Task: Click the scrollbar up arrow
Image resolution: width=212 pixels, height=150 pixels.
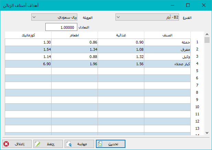Action: coord(207,34)
